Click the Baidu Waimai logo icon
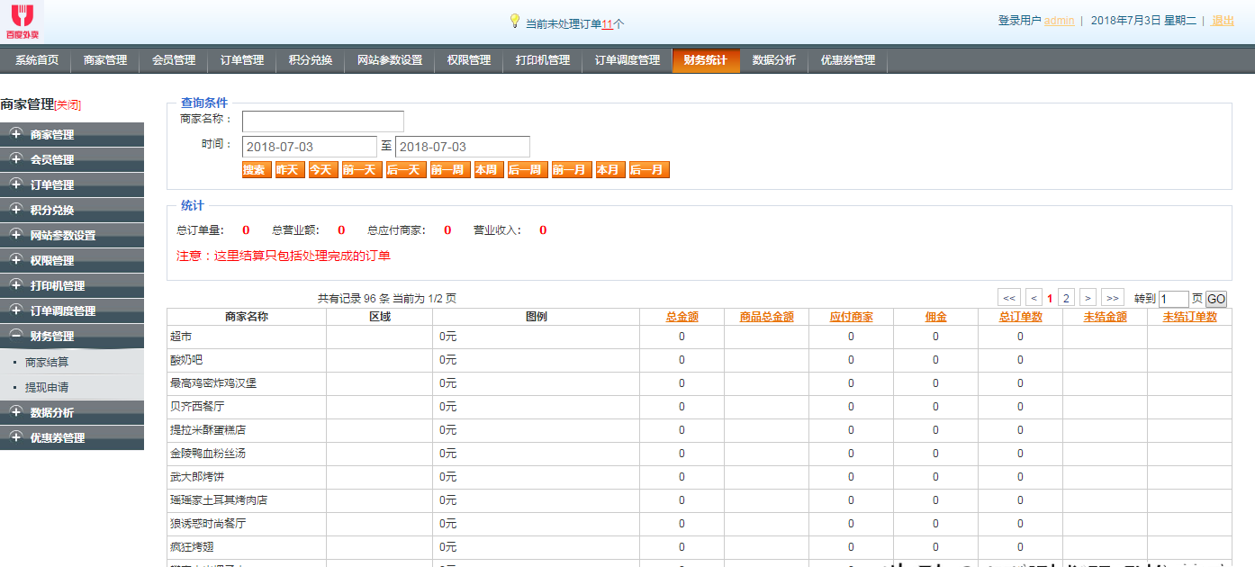This screenshot has width=1255, height=567. click(x=22, y=20)
